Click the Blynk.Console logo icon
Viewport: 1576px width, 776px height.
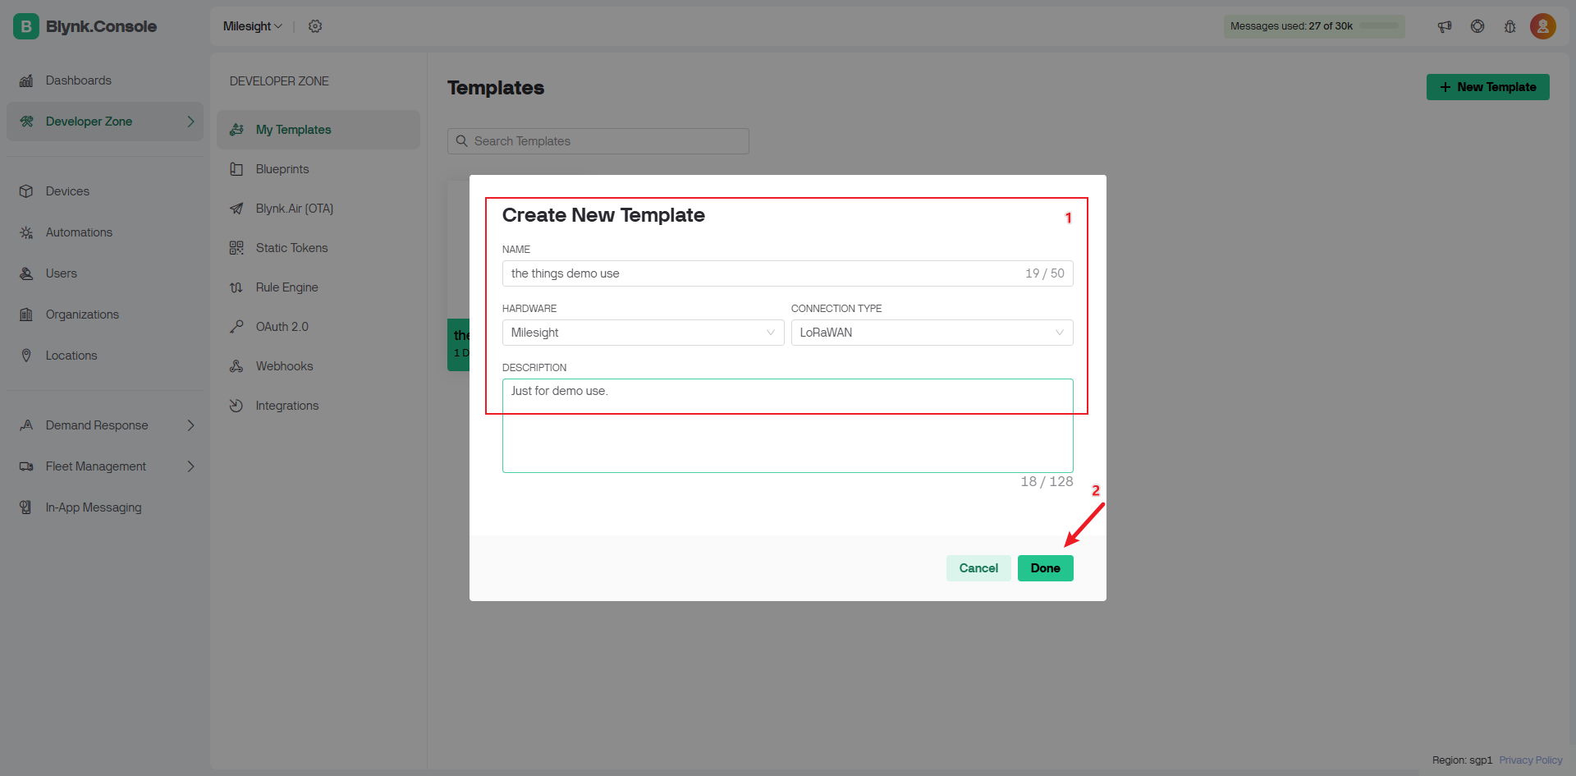[26, 26]
